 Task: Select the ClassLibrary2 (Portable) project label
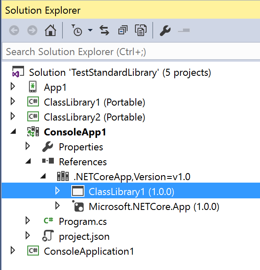coord(94,117)
